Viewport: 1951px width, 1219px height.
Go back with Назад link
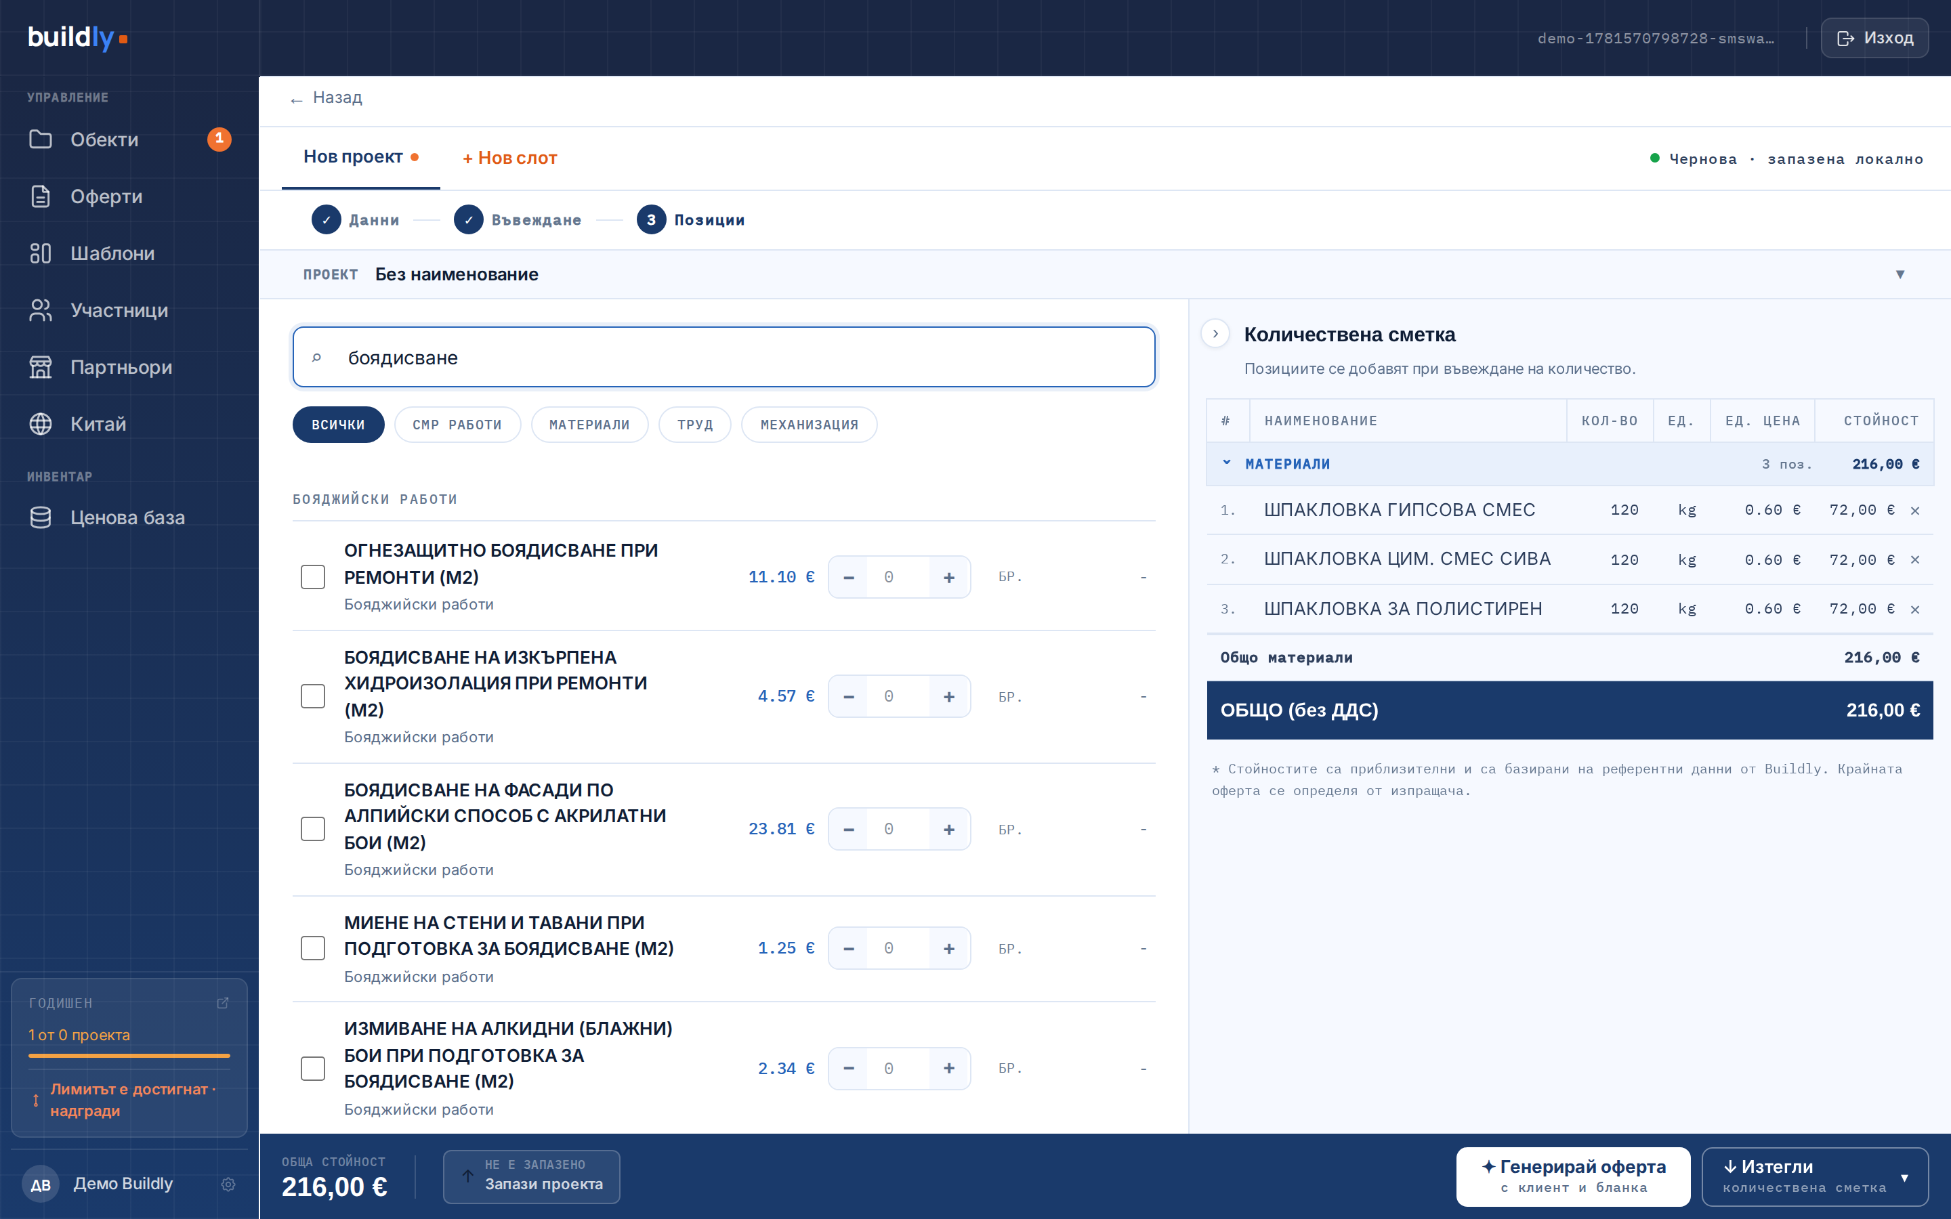(326, 98)
